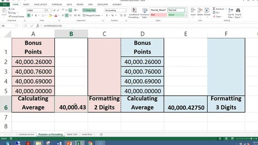Open the Font Color dropdown arrow
Image resolution: width=258 pixels, height=145 pixels.
point(58,15)
